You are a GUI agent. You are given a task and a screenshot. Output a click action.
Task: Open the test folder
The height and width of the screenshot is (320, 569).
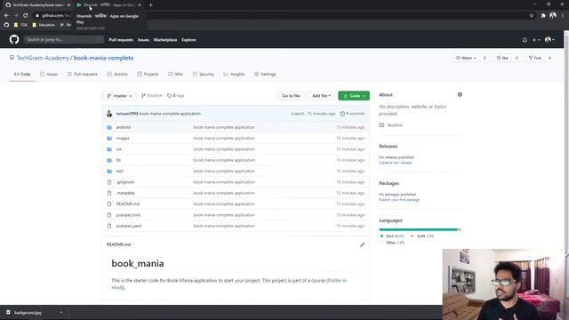[119, 171]
